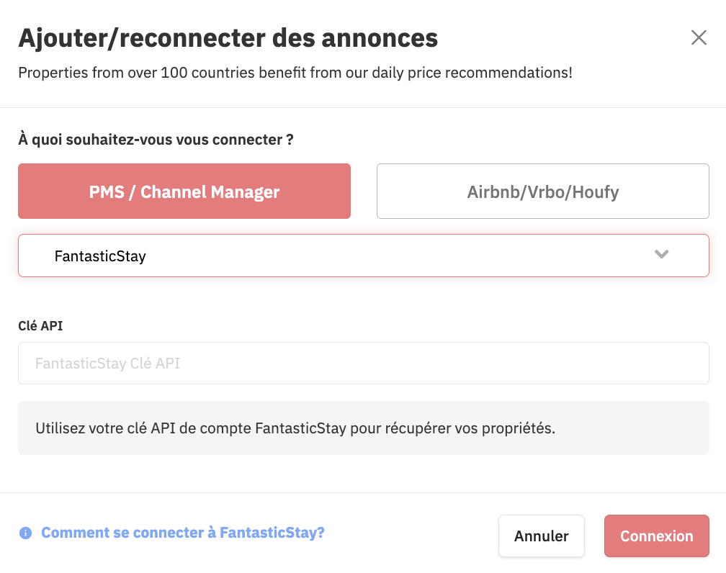Select the PMS / Channel Manager tab
Image resolution: width=726 pixels, height=573 pixels.
coord(184,191)
